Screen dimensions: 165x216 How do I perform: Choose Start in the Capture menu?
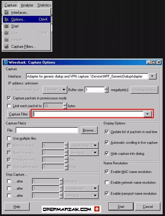[27, 26]
